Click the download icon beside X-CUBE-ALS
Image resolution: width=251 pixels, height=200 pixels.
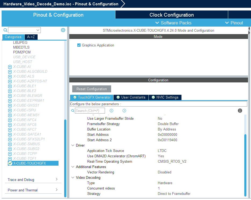pos(10,76)
